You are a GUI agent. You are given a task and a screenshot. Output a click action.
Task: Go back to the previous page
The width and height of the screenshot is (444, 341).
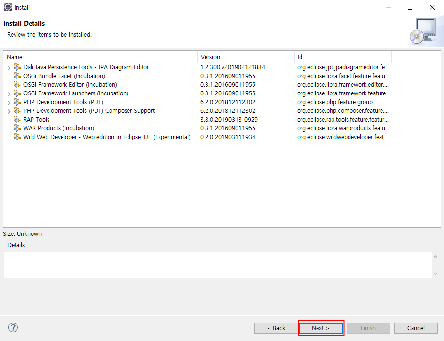276,328
